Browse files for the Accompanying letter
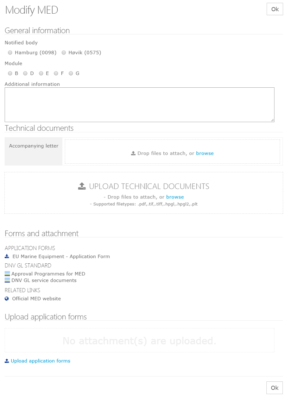The width and height of the screenshot is (285, 396). tap(205, 154)
